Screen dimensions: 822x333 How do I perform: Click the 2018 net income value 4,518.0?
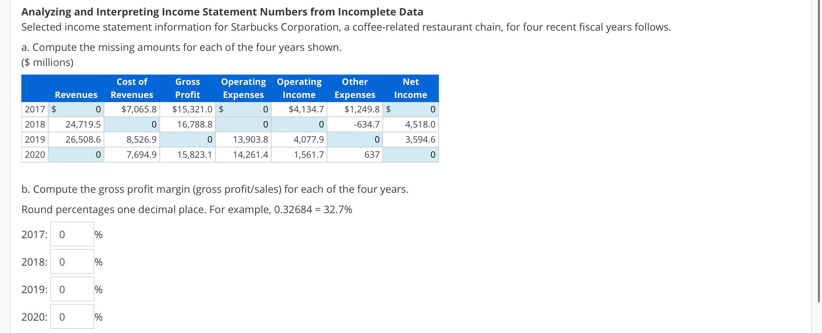420,124
